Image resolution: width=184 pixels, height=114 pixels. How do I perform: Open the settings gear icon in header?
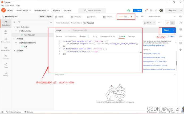tap(151, 11)
